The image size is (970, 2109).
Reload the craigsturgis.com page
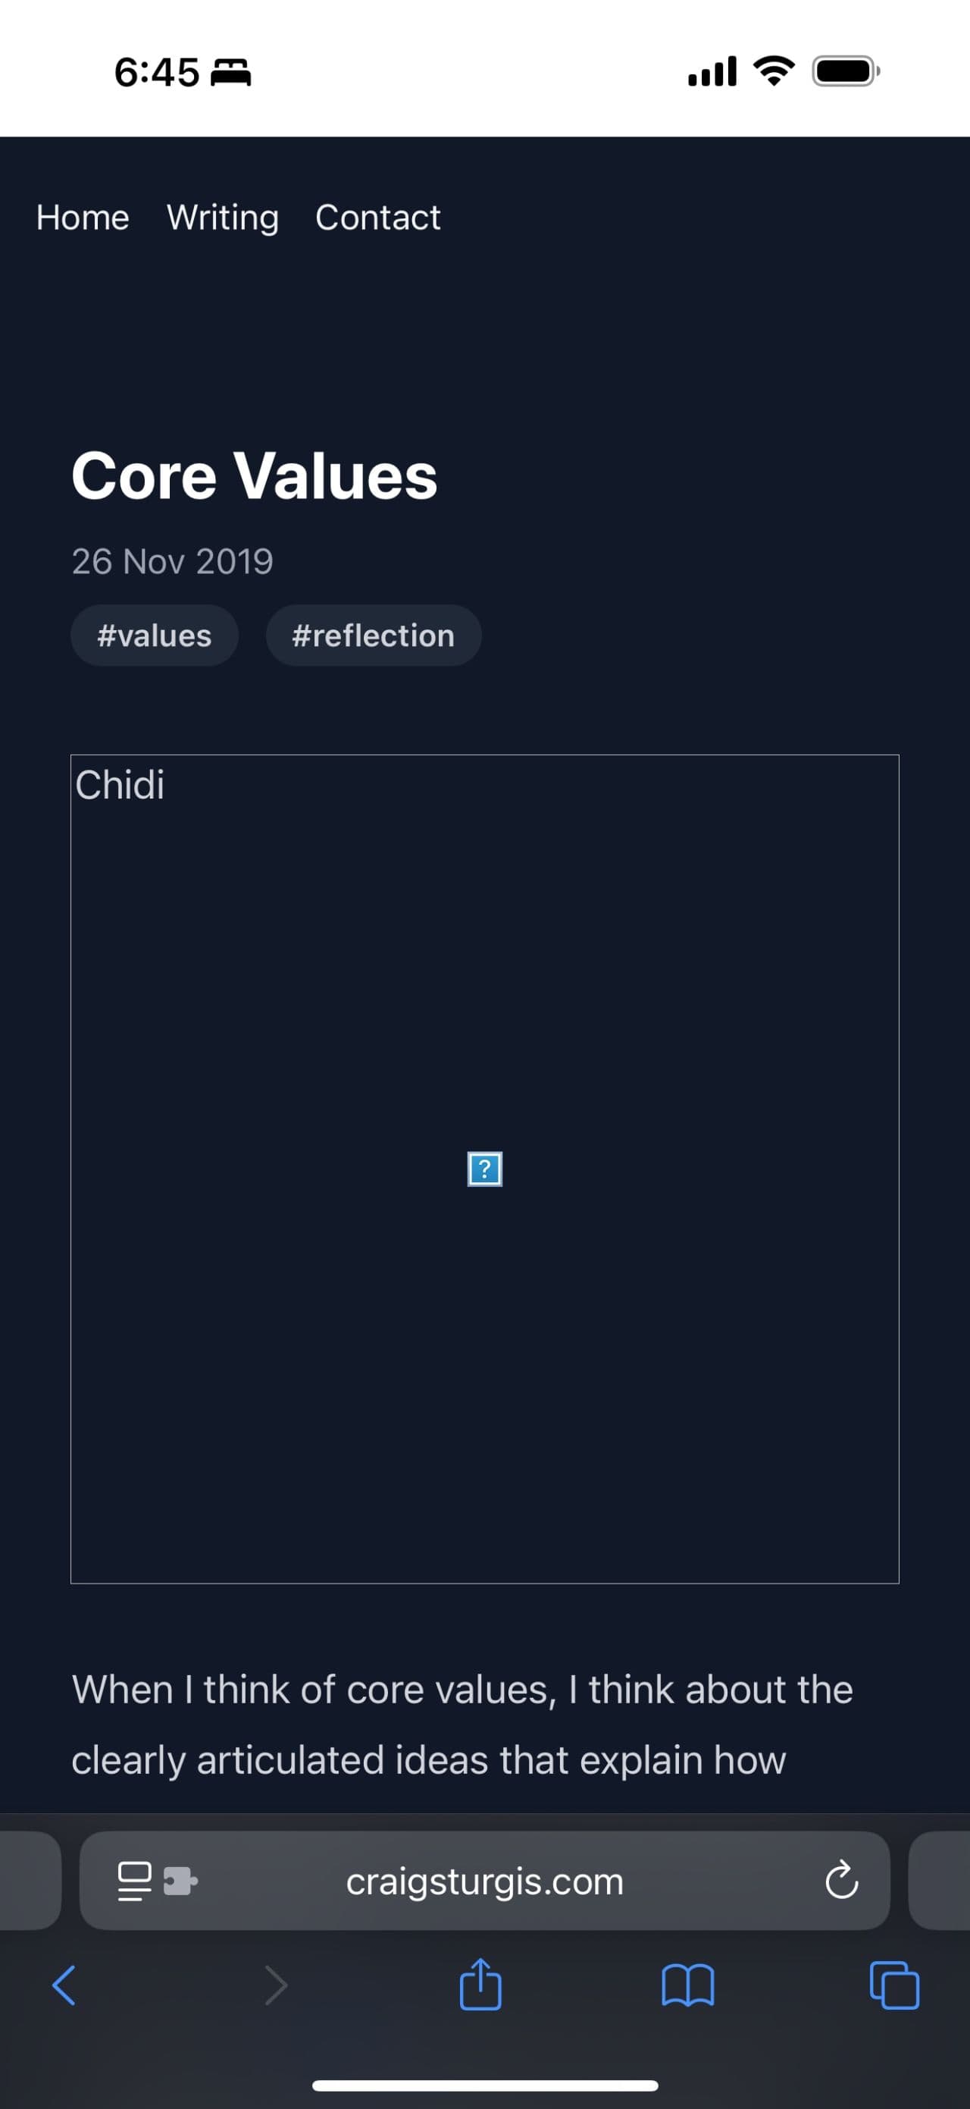[x=840, y=1881]
